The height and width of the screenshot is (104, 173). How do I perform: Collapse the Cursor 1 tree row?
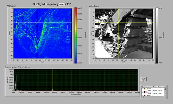pyautogui.click(x=143, y=92)
